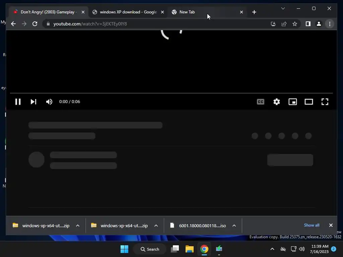This screenshot has height=257, width=343.
Task: Show all downloads
Action: click(312, 225)
